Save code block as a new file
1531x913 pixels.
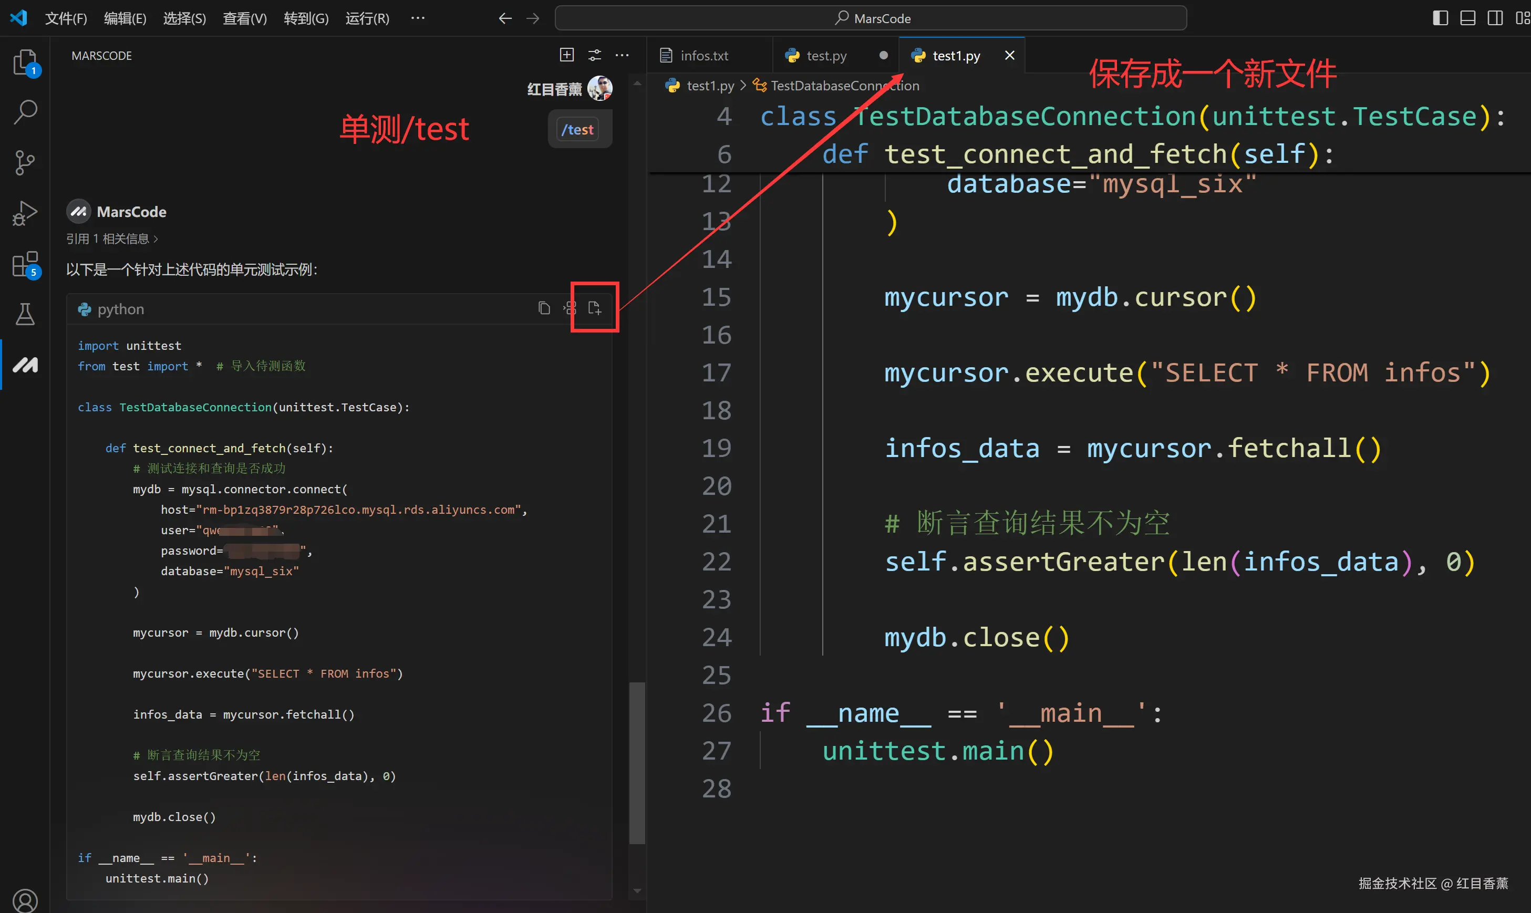(x=594, y=308)
